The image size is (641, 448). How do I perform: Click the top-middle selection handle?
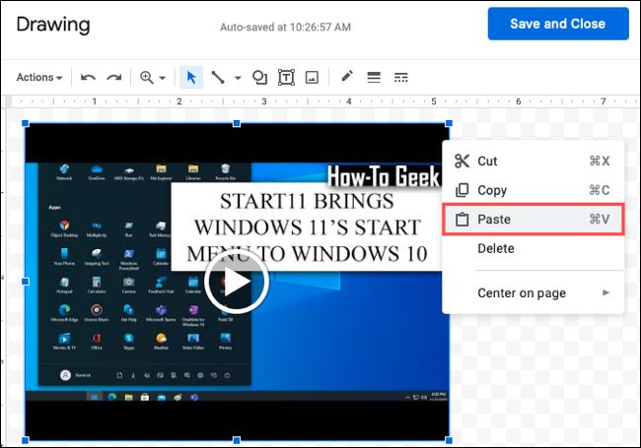[x=237, y=123]
